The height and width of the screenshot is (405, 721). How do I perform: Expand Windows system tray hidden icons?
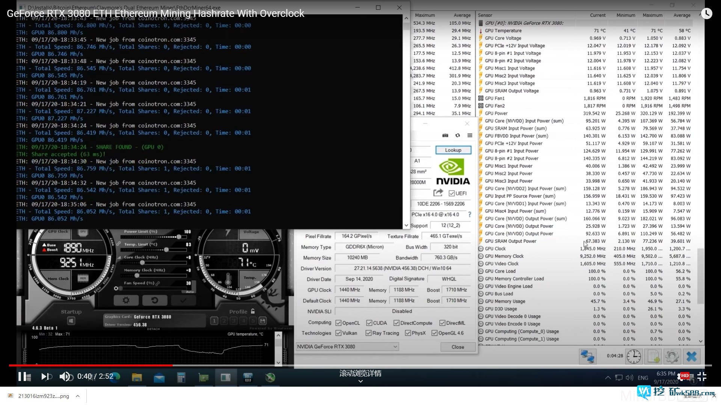608,378
